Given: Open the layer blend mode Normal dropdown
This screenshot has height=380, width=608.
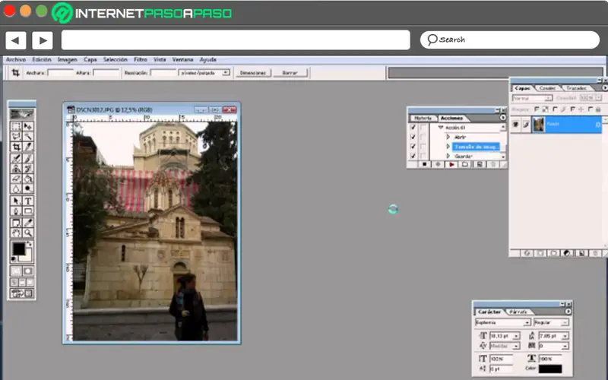Looking at the screenshot, I should coord(531,98).
